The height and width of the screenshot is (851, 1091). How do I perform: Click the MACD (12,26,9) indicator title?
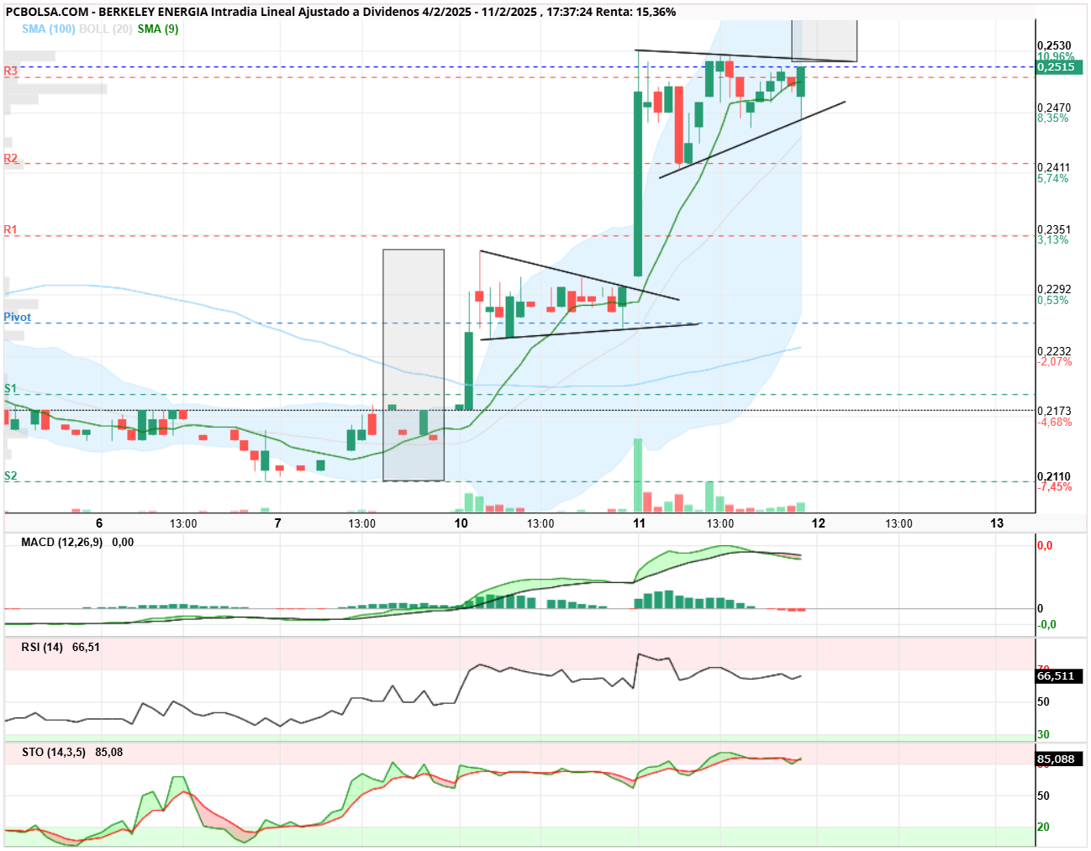point(62,542)
